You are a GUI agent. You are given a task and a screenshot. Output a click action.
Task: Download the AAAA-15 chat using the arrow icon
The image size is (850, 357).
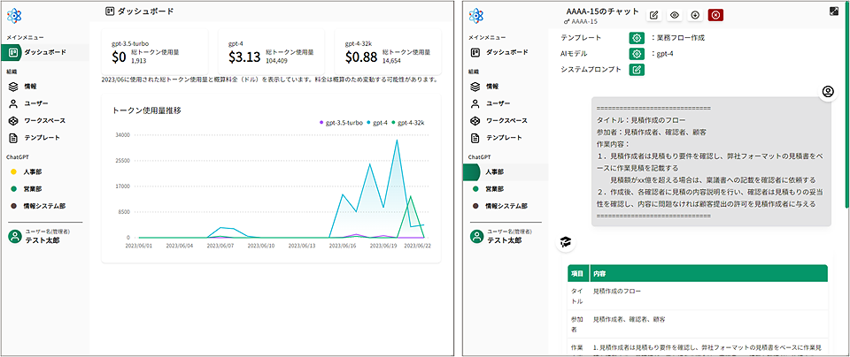695,15
